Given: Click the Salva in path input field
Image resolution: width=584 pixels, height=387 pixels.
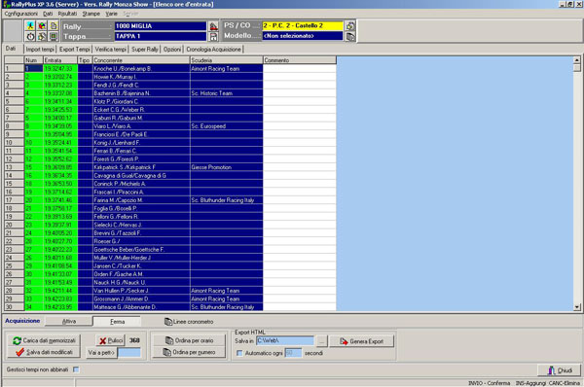Looking at the screenshot, I should point(285,341).
